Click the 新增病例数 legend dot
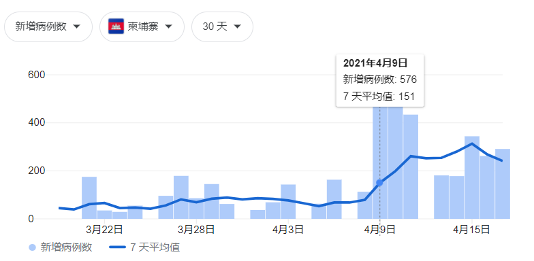534x261 pixels. coord(33,247)
